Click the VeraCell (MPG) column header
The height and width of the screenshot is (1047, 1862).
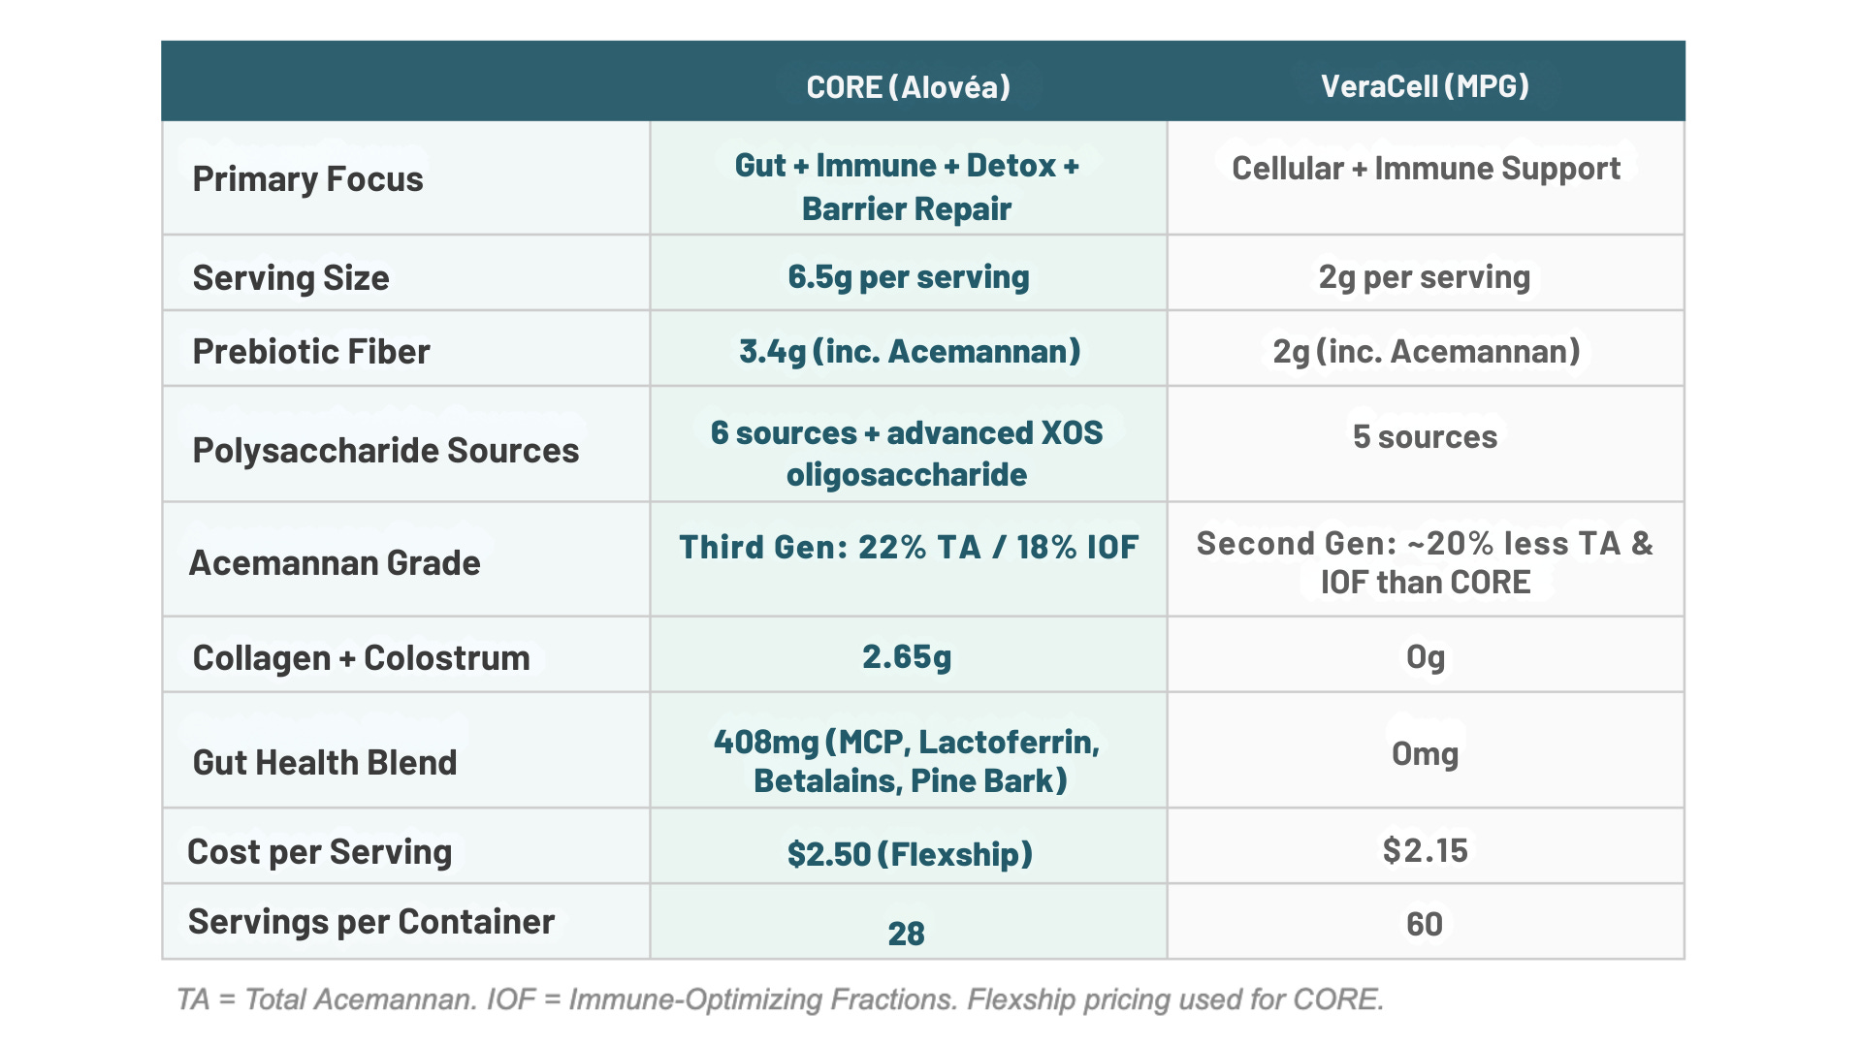(1425, 86)
